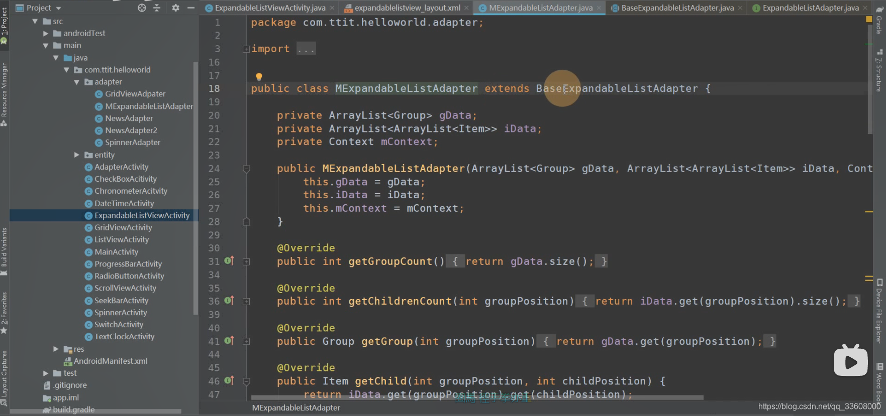Collapse the java folder
Screen dimensions: 886x416
(x=56, y=58)
